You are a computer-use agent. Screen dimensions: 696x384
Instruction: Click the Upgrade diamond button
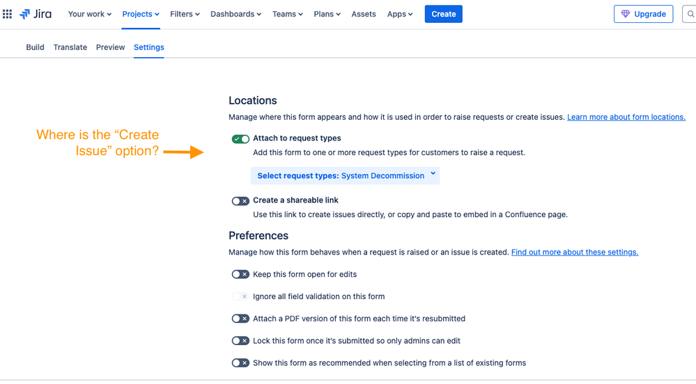[643, 14]
